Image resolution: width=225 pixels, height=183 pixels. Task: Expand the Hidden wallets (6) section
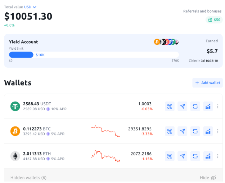pos(28,178)
